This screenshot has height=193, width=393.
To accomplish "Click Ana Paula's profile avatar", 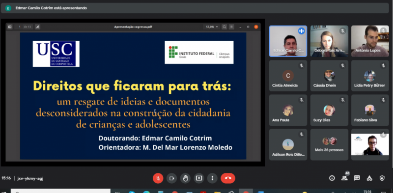I will [288, 110].
